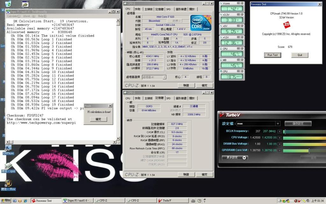
Task: Click the Super PI horizontal scrollbar right arrow
Action: (115, 142)
